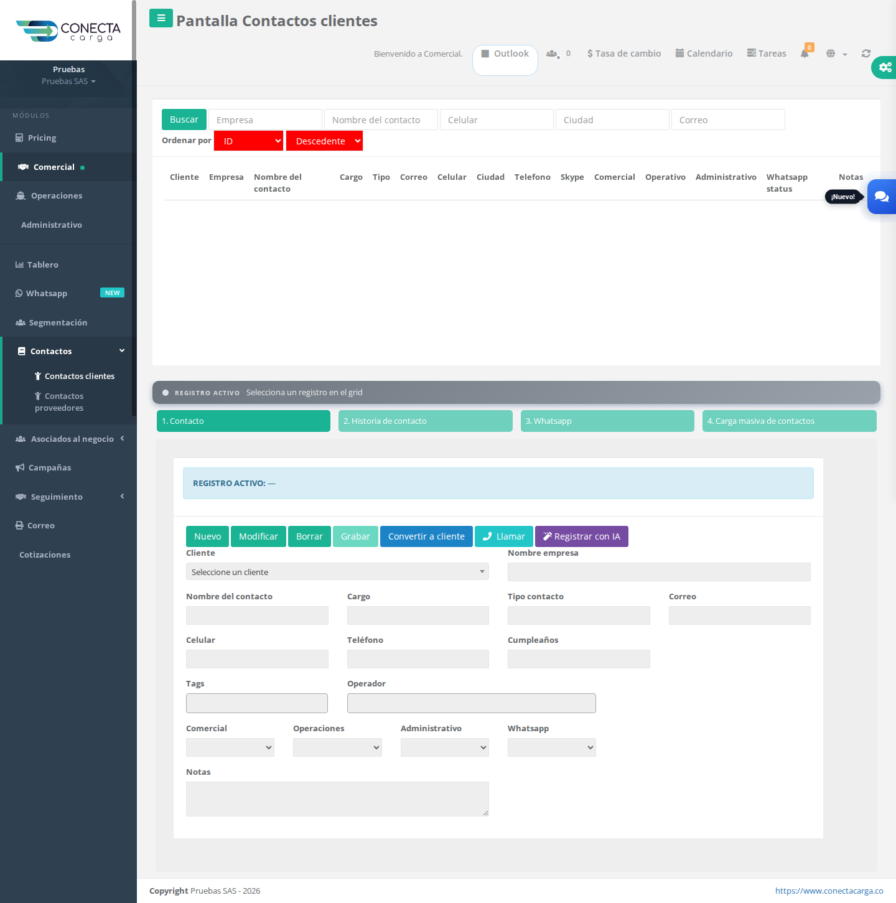The image size is (896, 903).
Task: Click the Nuevo button
Action: 207,536
